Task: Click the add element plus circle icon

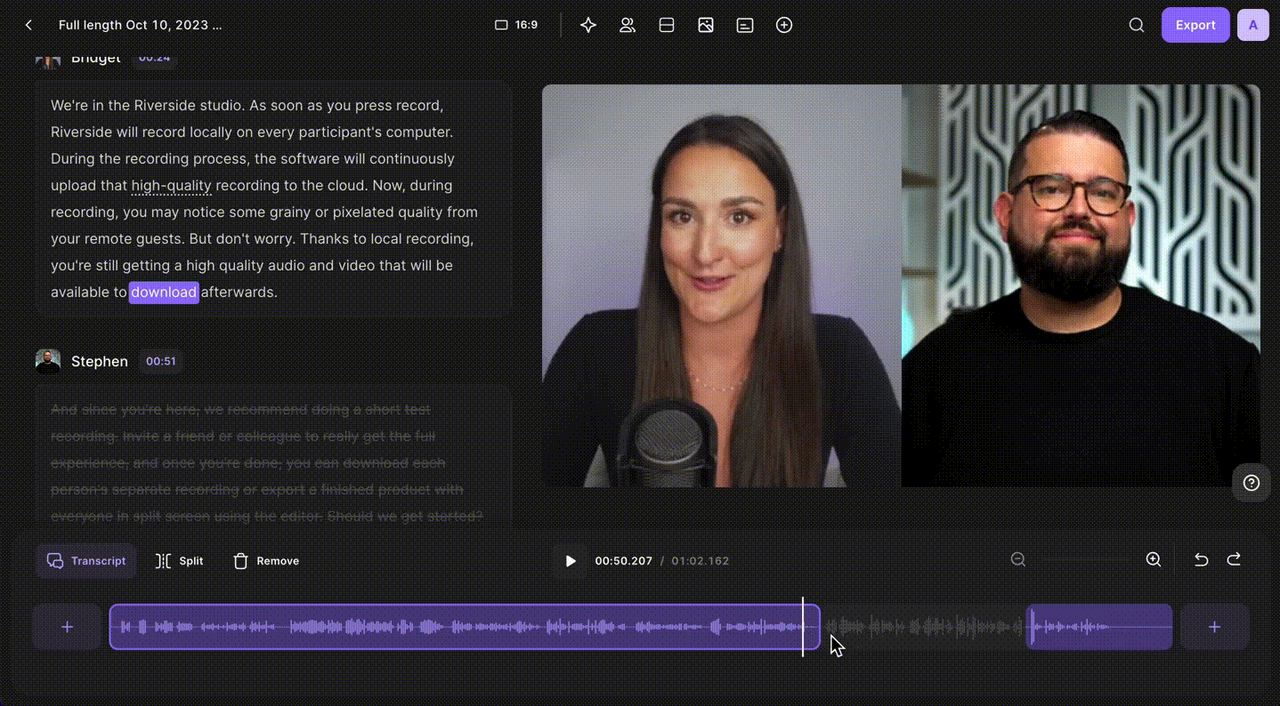Action: (784, 25)
